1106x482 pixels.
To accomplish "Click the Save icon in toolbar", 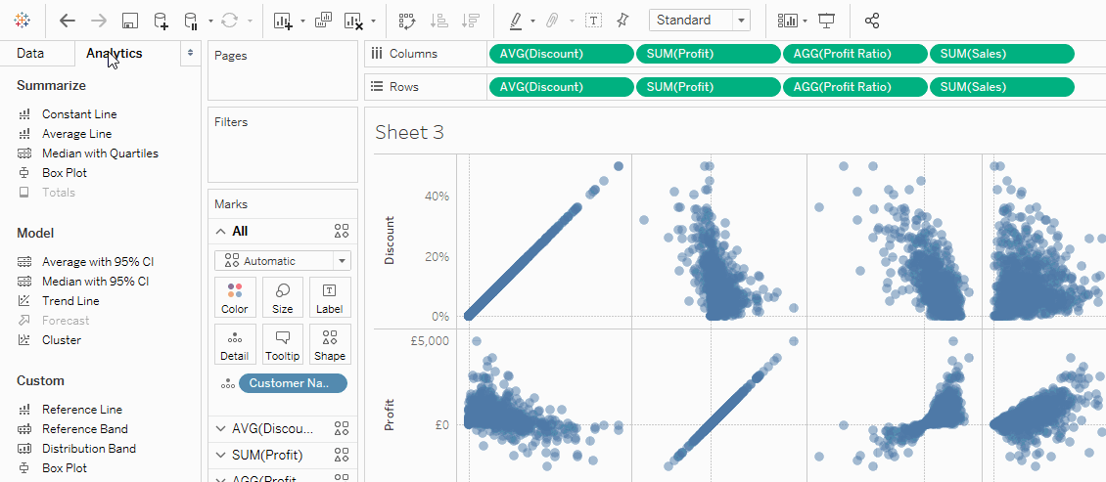I will click(x=129, y=21).
